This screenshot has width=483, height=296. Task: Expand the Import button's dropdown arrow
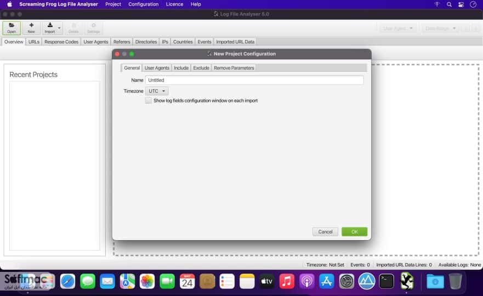point(59,28)
